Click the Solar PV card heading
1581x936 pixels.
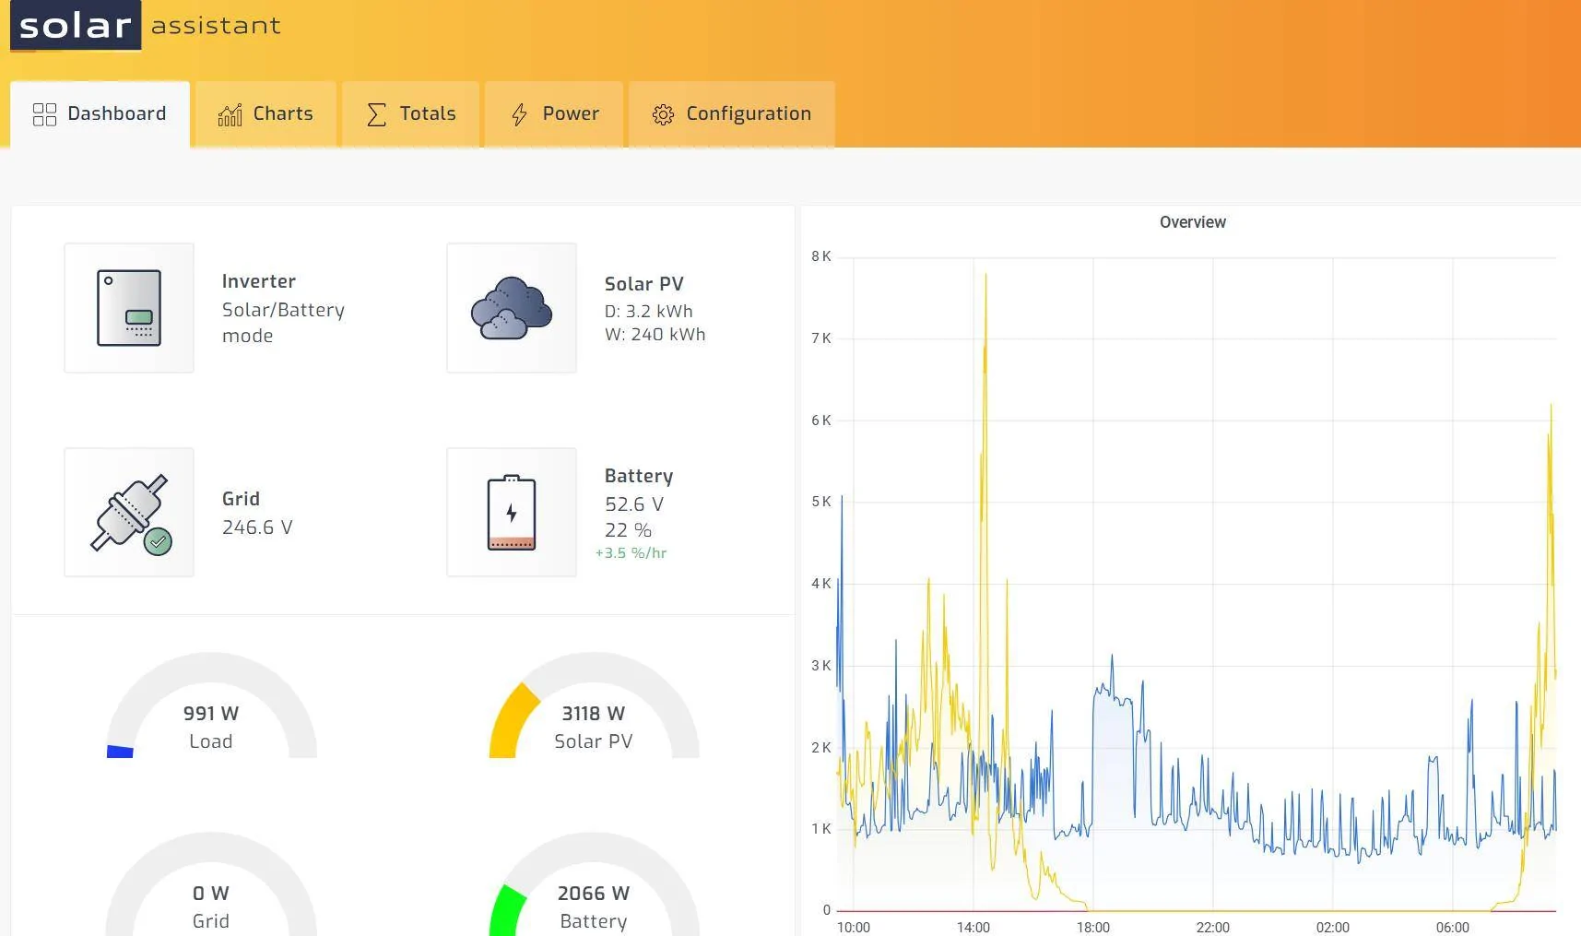643,284
